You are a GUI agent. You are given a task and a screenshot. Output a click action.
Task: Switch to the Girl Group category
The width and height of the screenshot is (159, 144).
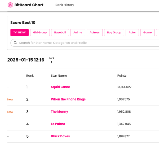coord(40,33)
